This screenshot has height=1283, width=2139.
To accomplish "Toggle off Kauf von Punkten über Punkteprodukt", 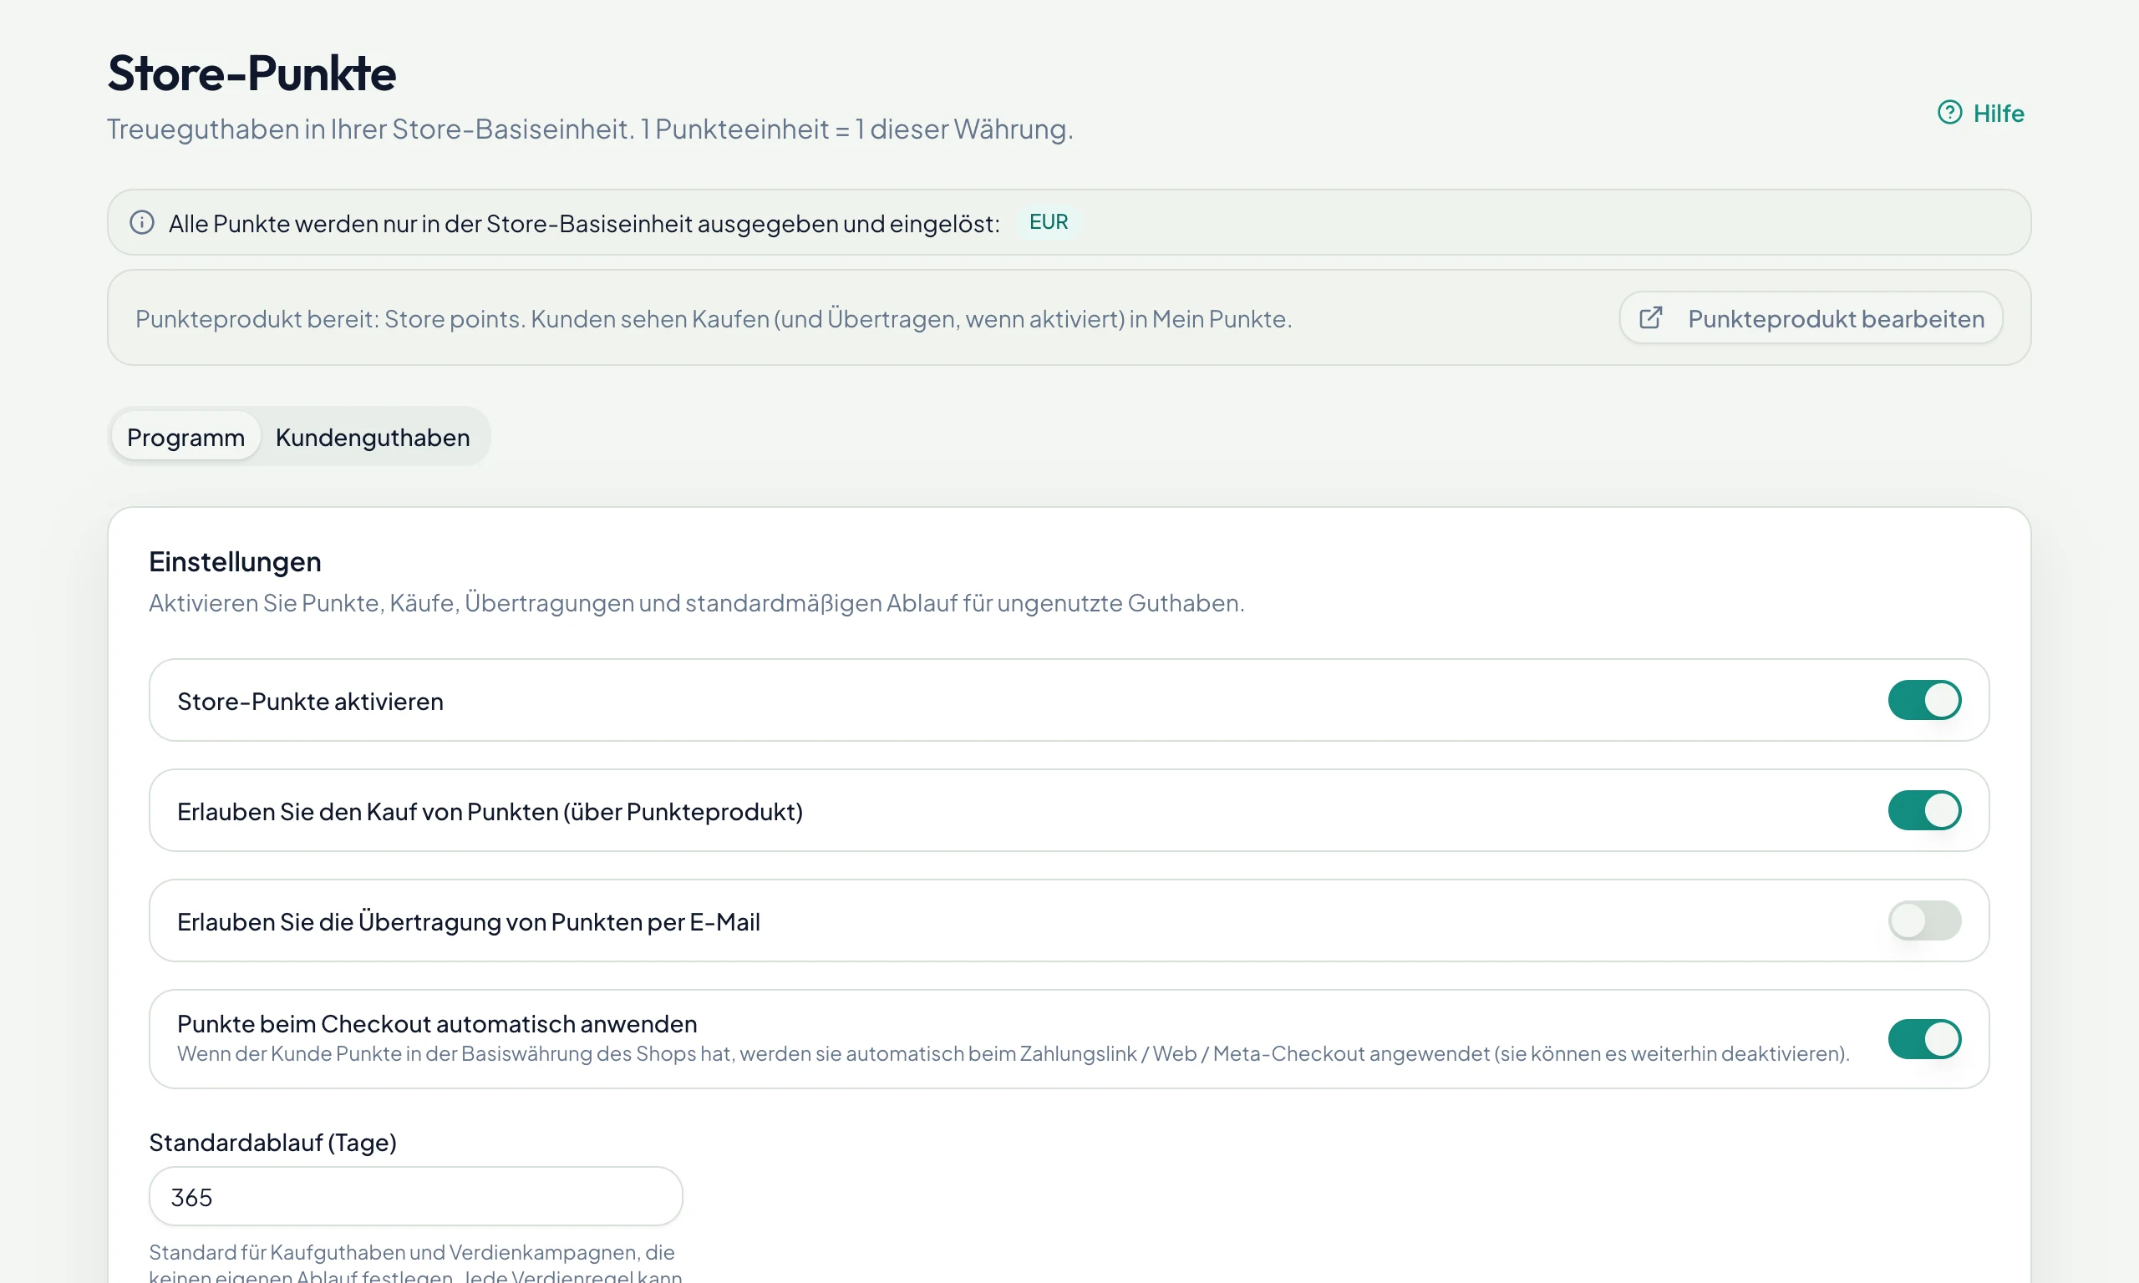I will click(1923, 810).
